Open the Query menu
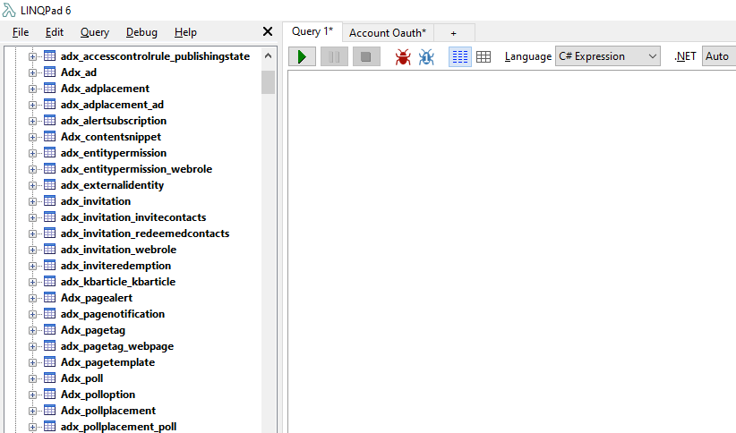 click(x=95, y=32)
